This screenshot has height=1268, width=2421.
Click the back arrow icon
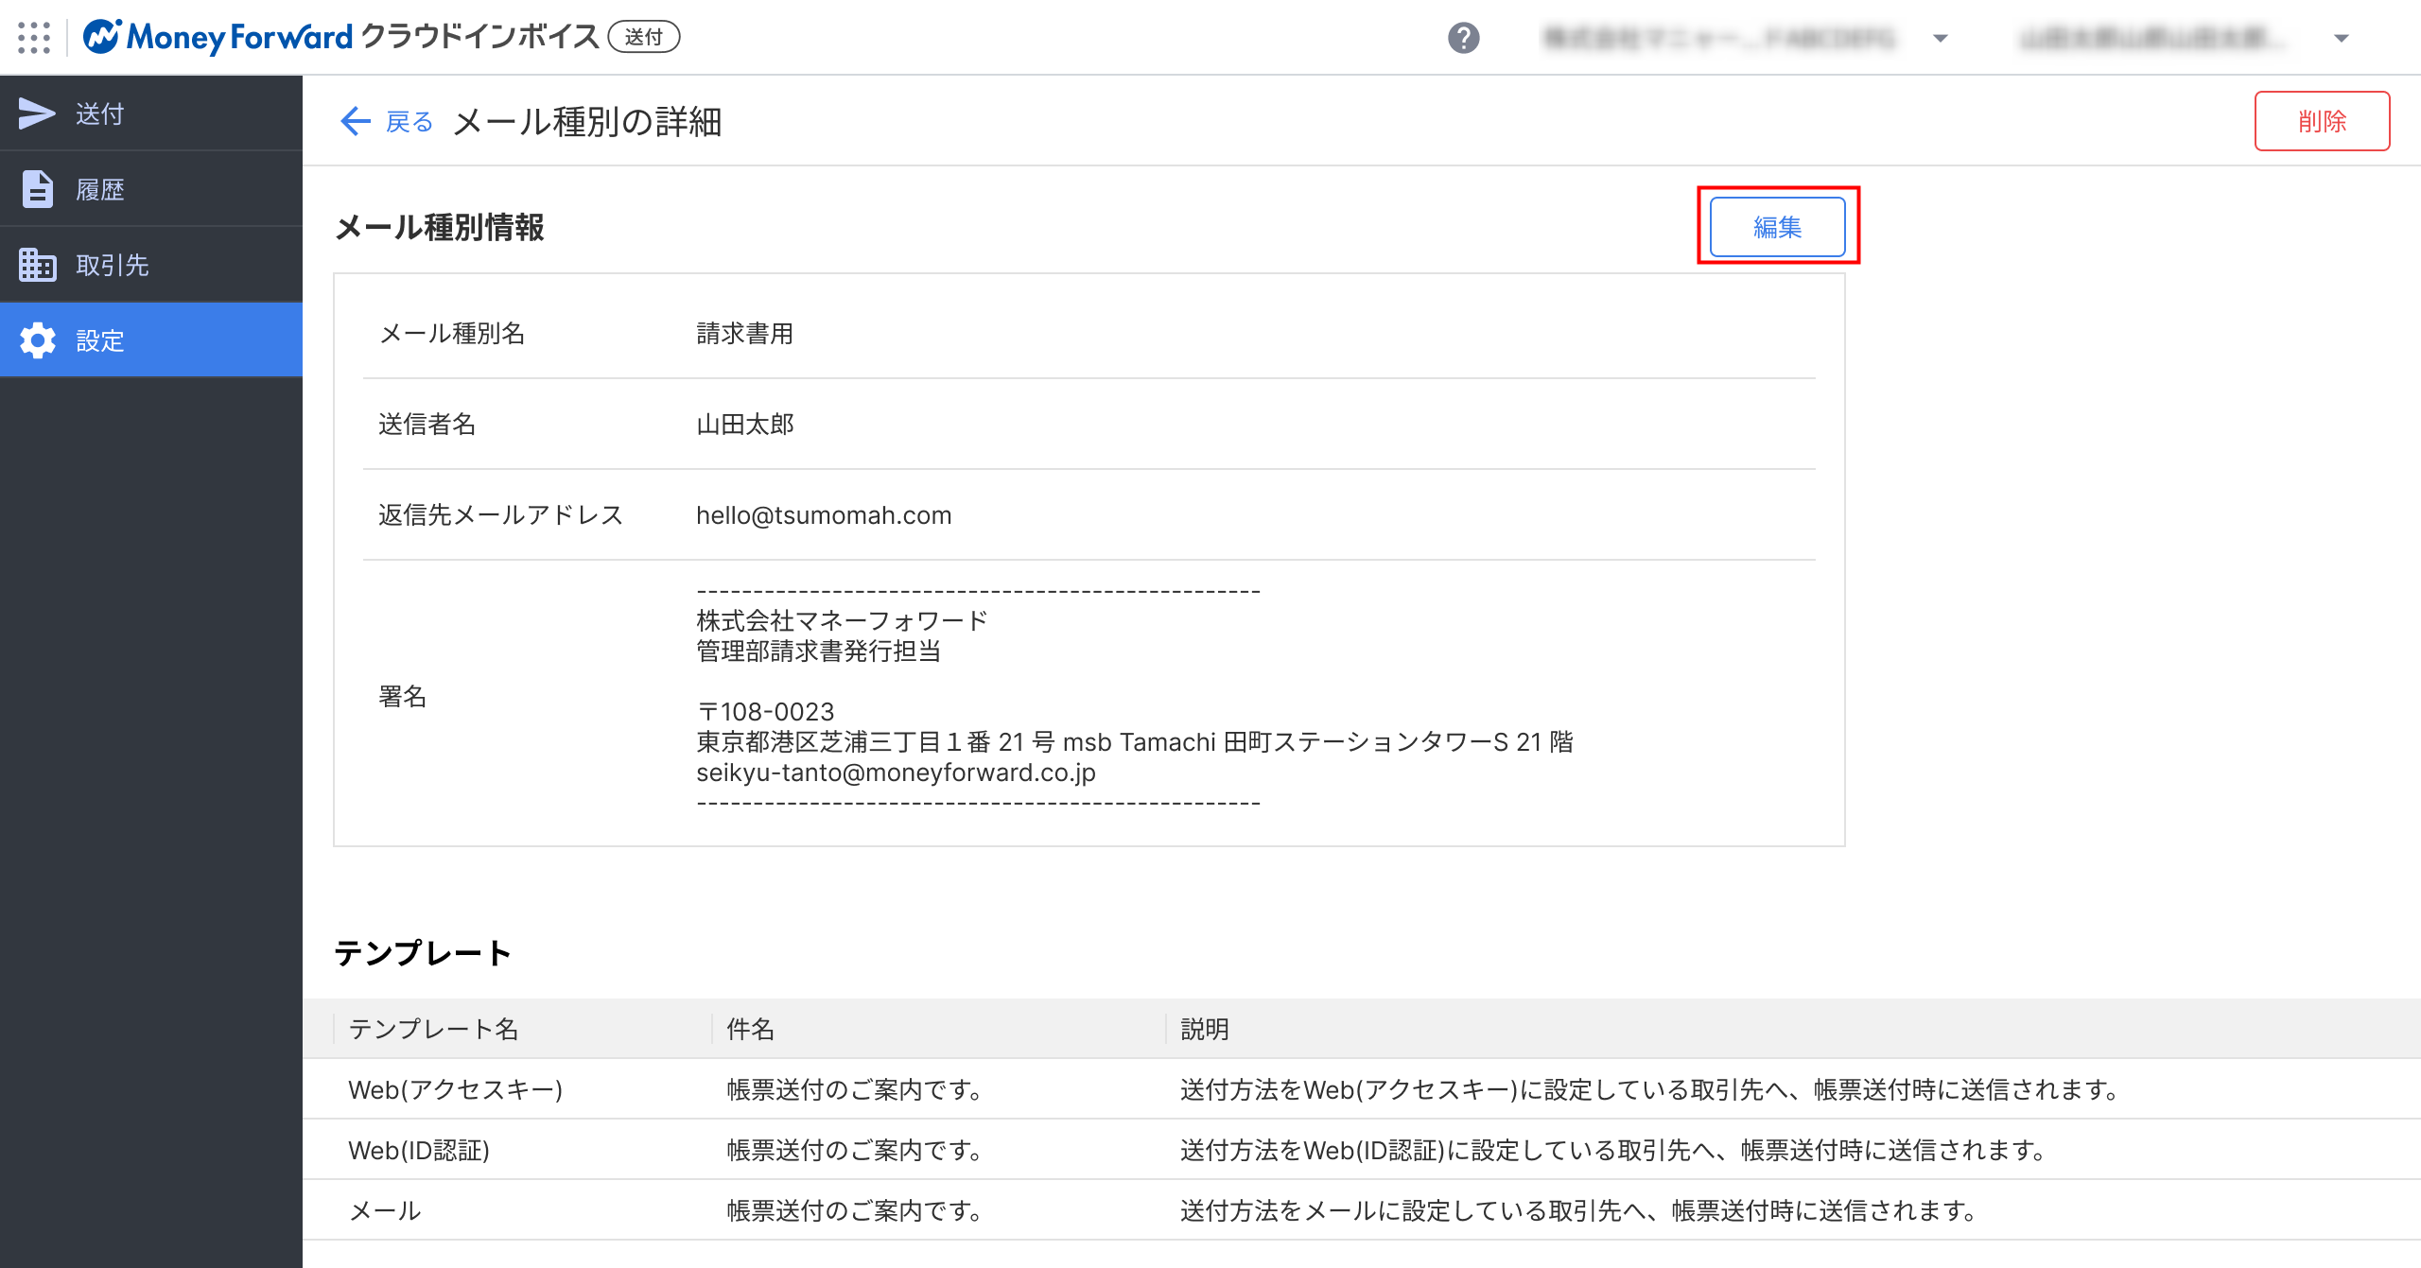pyautogui.click(x=355, y=121)
